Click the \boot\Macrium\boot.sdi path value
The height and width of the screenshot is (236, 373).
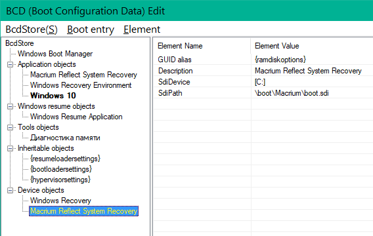(x=292, y=93)
